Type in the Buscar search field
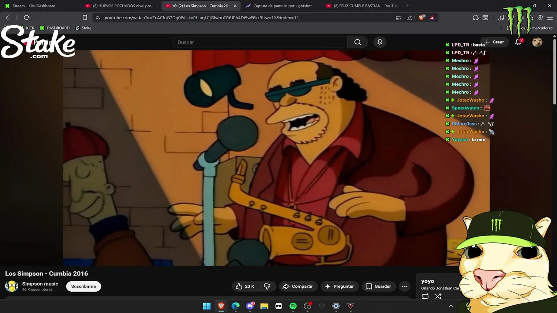Viewport: 557px width, 313px height. tap(260, 42)
